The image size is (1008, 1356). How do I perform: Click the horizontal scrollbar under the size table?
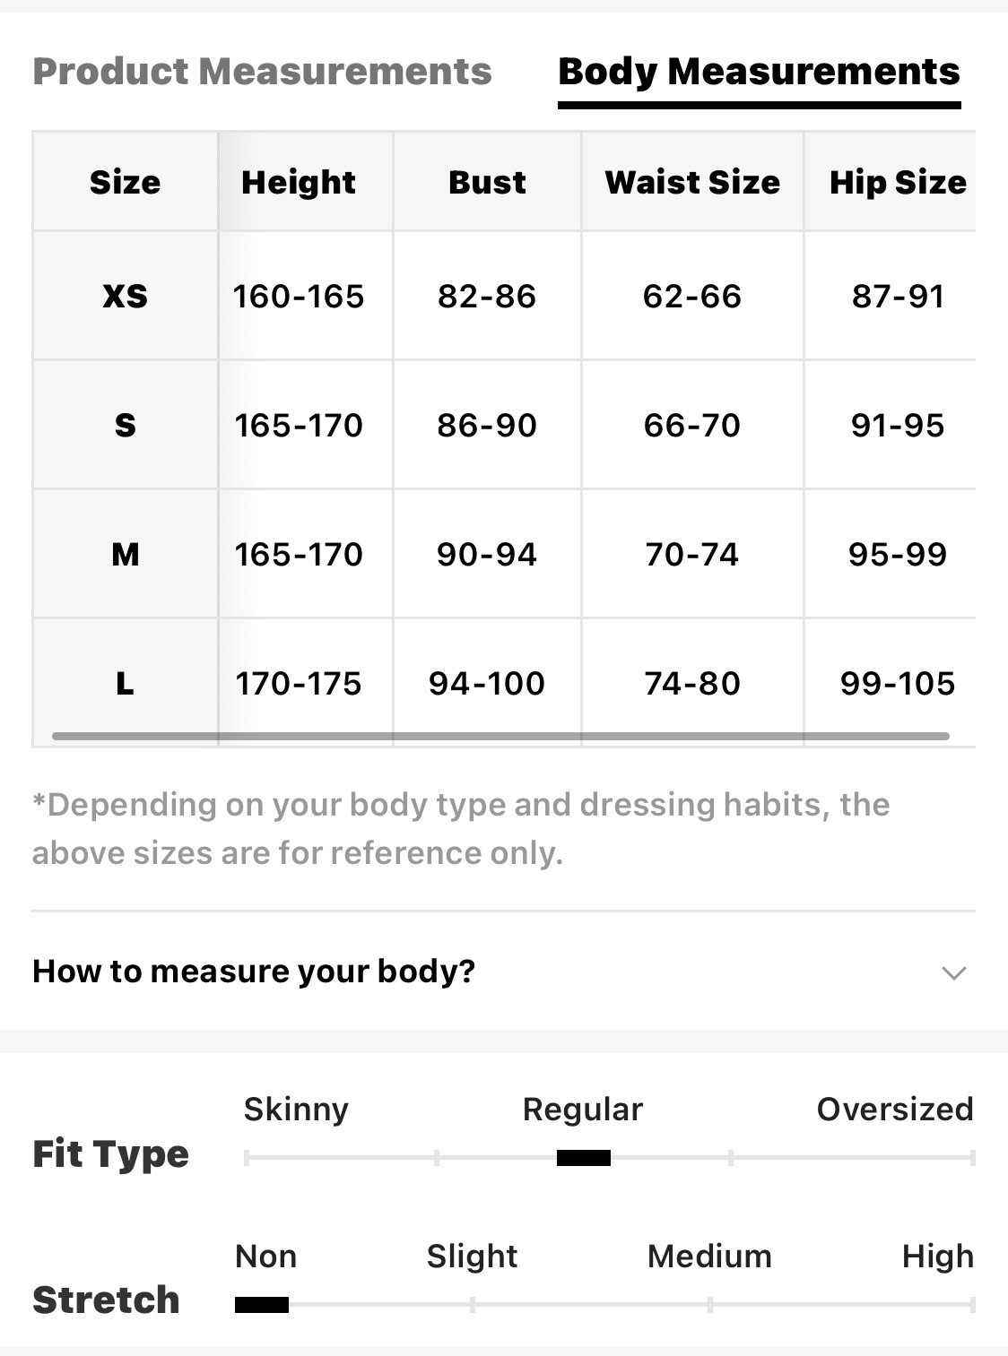tap(500, 736)
